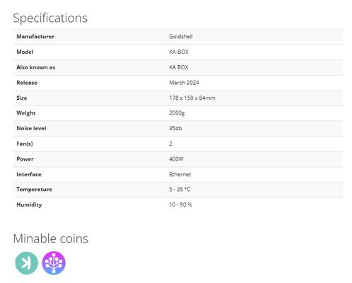
Task: Select the Also known as label
Action: tap(36, 67)
